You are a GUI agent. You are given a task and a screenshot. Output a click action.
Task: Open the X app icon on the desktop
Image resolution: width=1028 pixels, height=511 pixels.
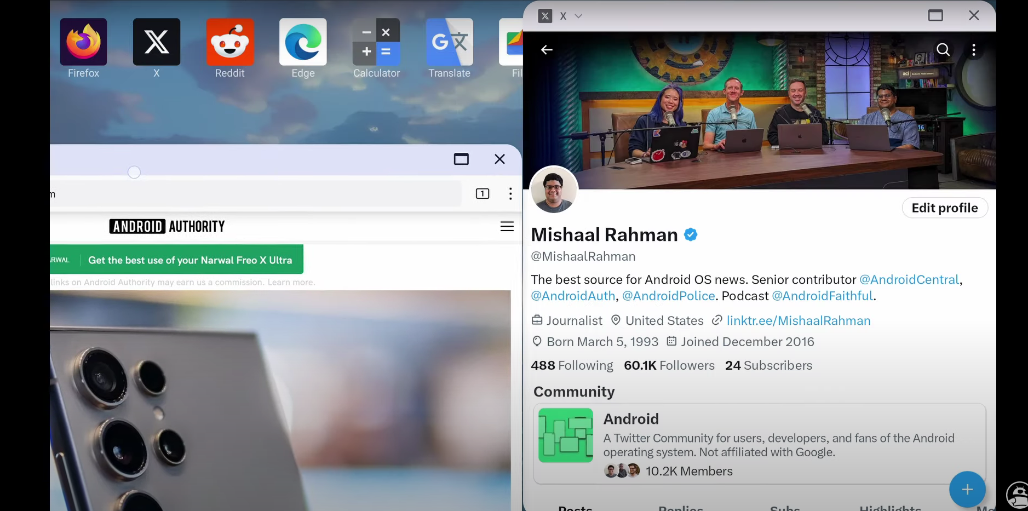coord(157,42)
